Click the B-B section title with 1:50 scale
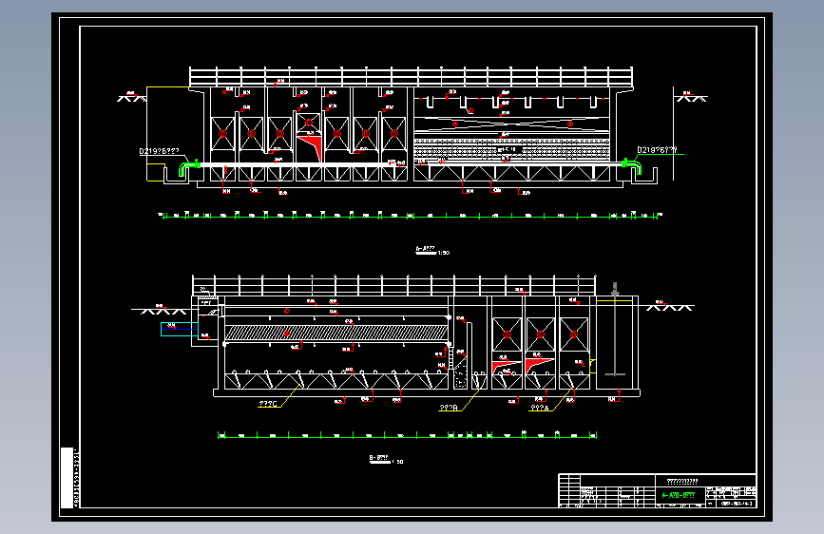Viewport: 824px width, 534px height. (386, 459)
